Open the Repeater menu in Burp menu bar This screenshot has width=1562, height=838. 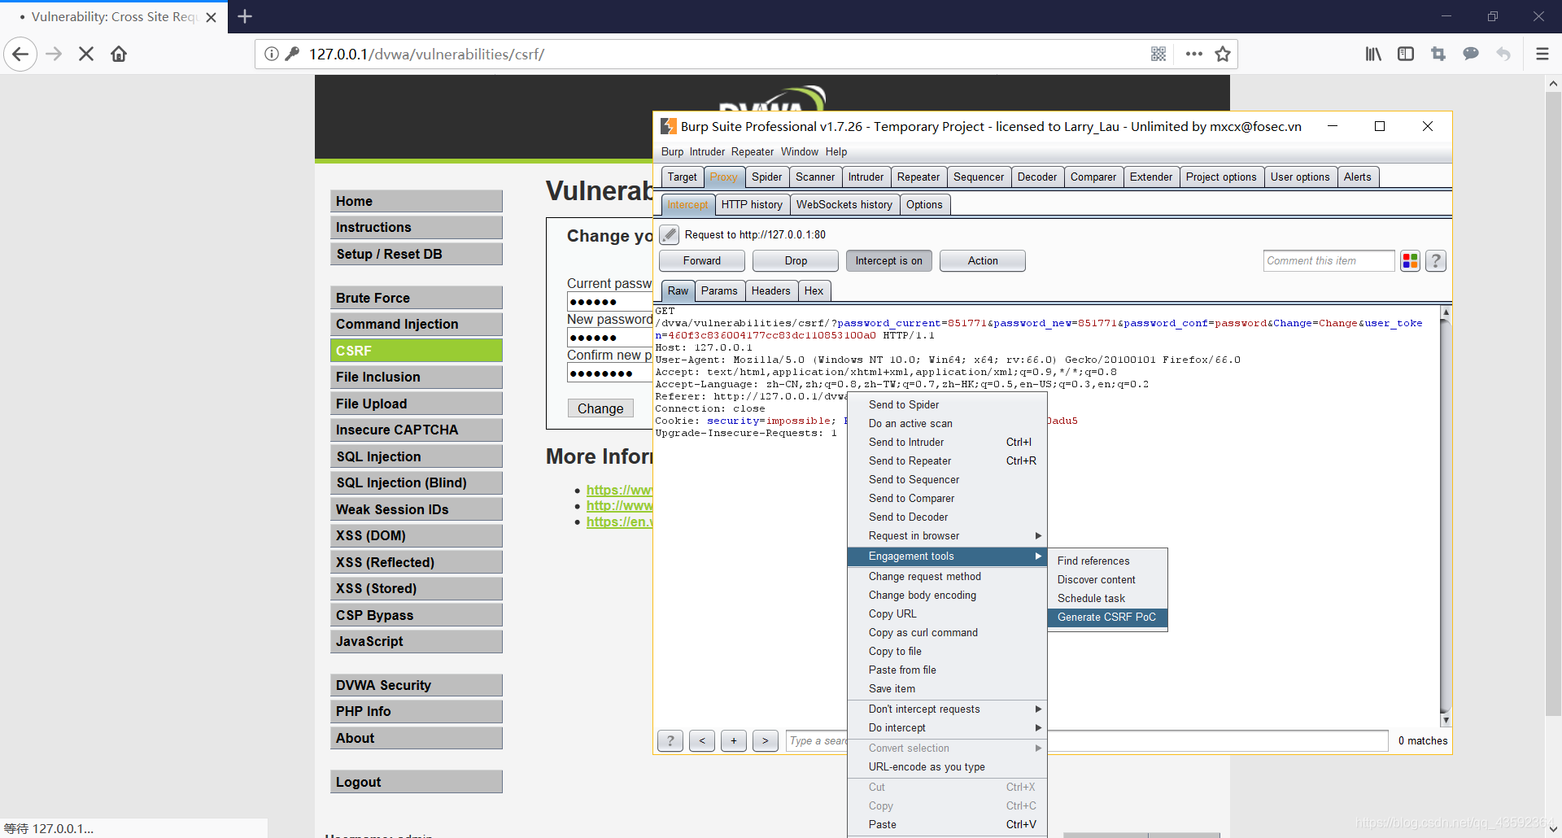click(x=752, y=152)
